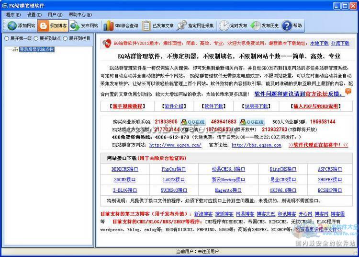Launch 指定网址采集 tool

point(182,26)
